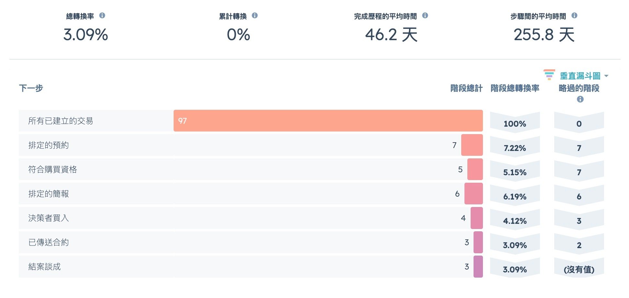Image resolution: width=629 pixels, height=298 pixels.
Task: Click the (沒有值) skipped stage cell
Action: tap(579, 269)
